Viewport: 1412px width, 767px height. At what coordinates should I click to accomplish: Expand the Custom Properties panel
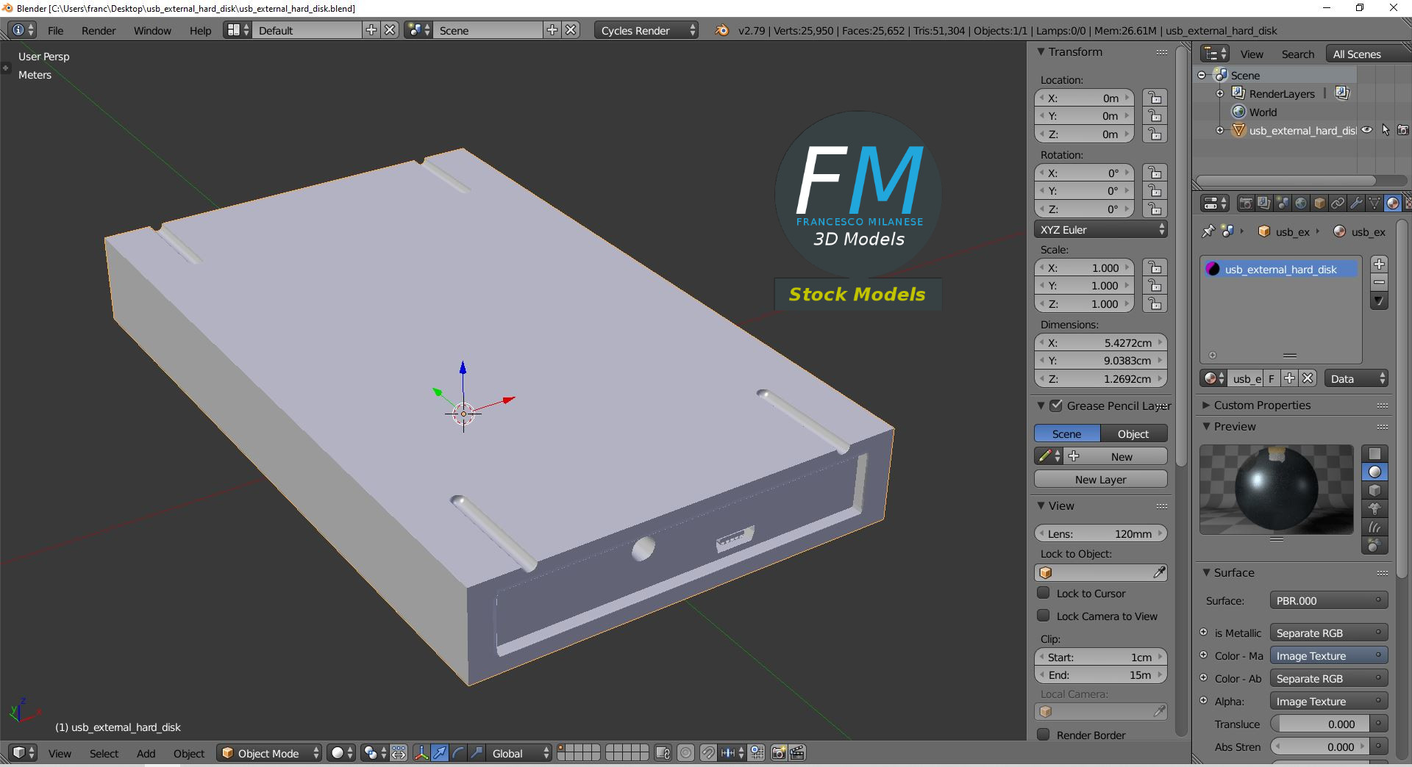click(x=1206, y=405)
